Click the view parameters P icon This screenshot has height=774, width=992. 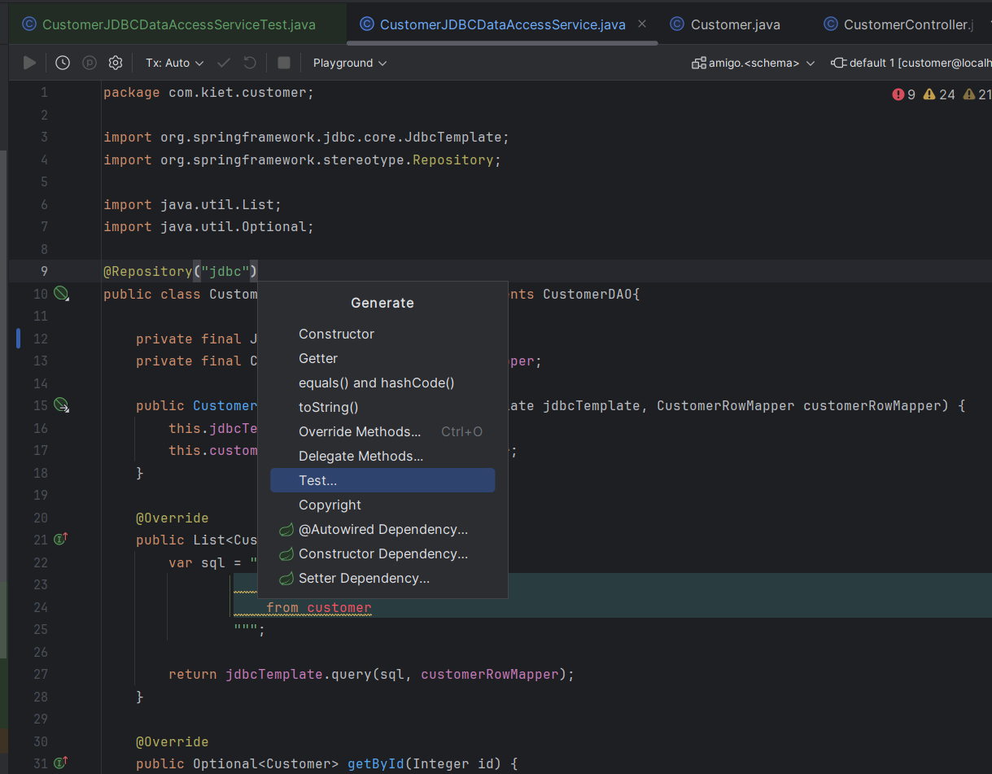tap(90, 63)
